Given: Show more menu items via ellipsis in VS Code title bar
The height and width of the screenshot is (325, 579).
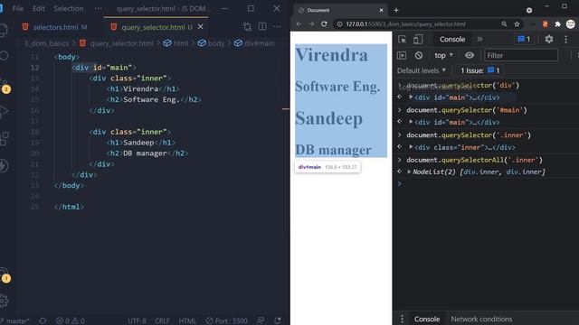Looking at the screenshot, I should point(98,8).
